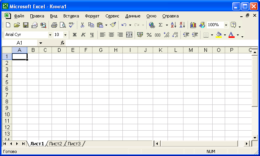Align cell text left
The height and width of the screenshot is (156, 260).
102,35
